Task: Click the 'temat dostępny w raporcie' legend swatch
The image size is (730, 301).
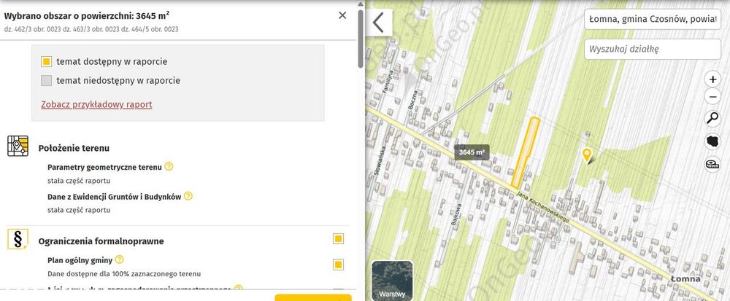Action: tap(46, 61)
